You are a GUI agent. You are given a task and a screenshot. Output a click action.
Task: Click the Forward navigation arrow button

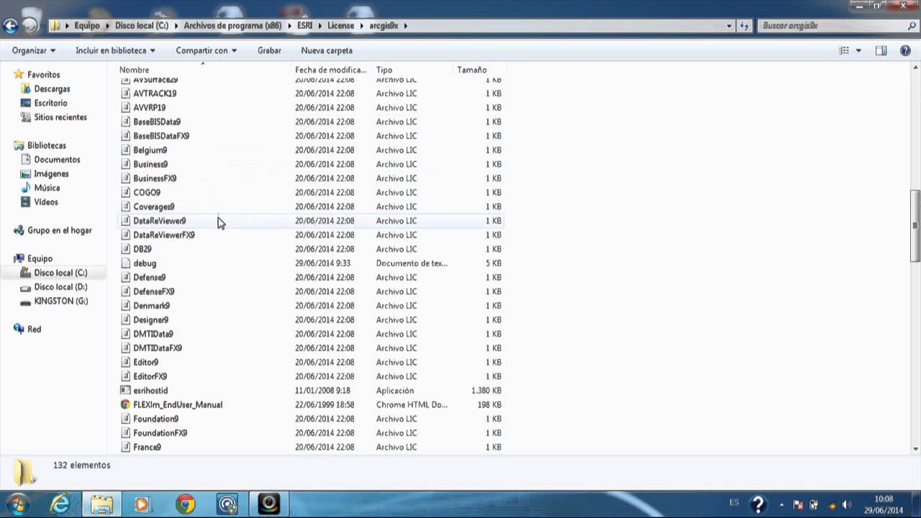(30, 26)
